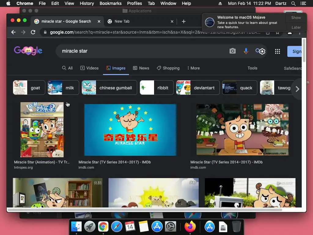The height and width of the screenshot is (235, 313).
Task: Click the Sign in button
Action: click(294, 51)
